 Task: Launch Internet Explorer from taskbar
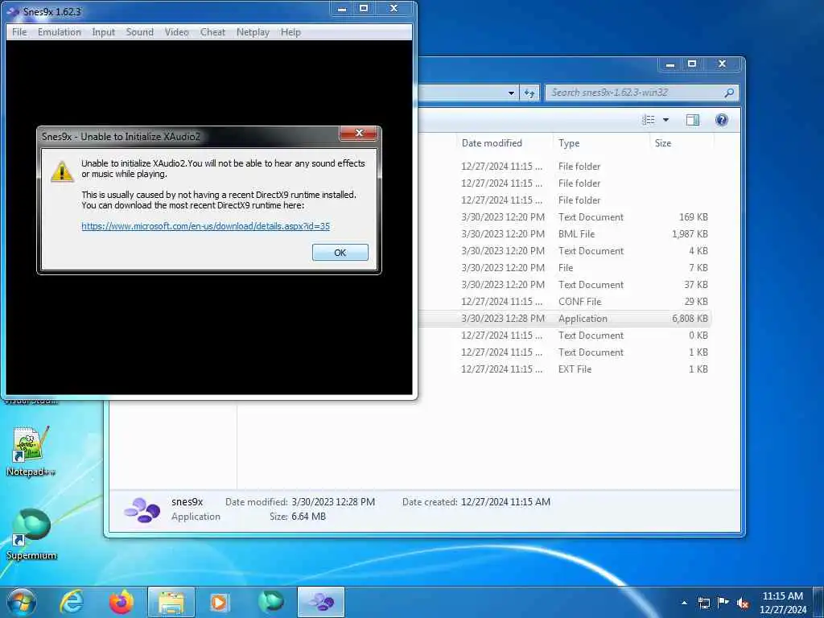point(72,602)
